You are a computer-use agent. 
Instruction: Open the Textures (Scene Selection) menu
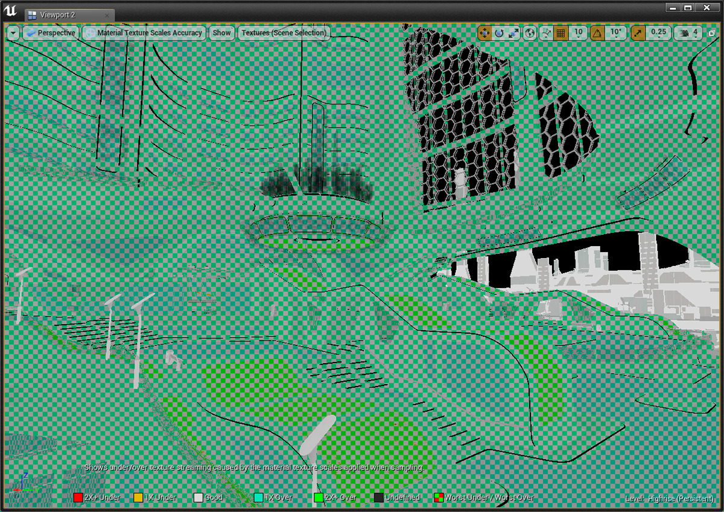tap(283, 33)
